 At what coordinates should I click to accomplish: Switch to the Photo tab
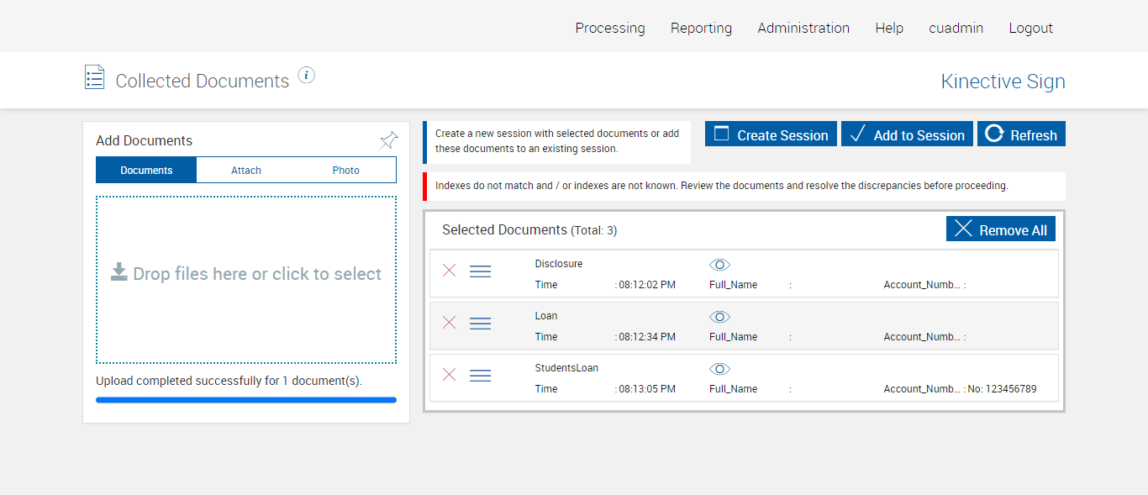pos(345,171)
